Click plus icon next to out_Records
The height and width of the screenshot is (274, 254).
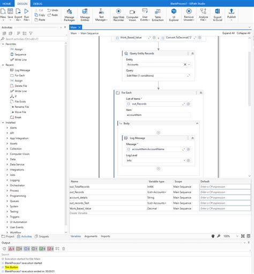[188, 104]
